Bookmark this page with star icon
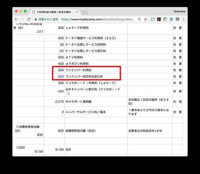Screen dimensions: 200x174 click(146, 19)
